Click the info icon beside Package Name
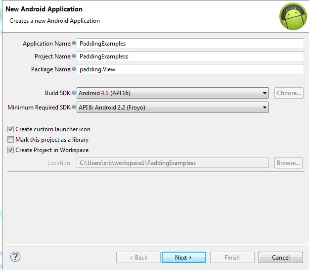This screenshot has height=270, width=309. tap(74, 69)
